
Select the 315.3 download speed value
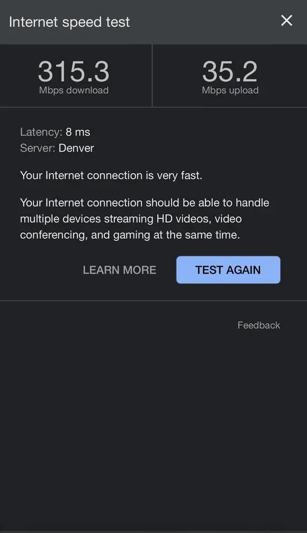74,72
